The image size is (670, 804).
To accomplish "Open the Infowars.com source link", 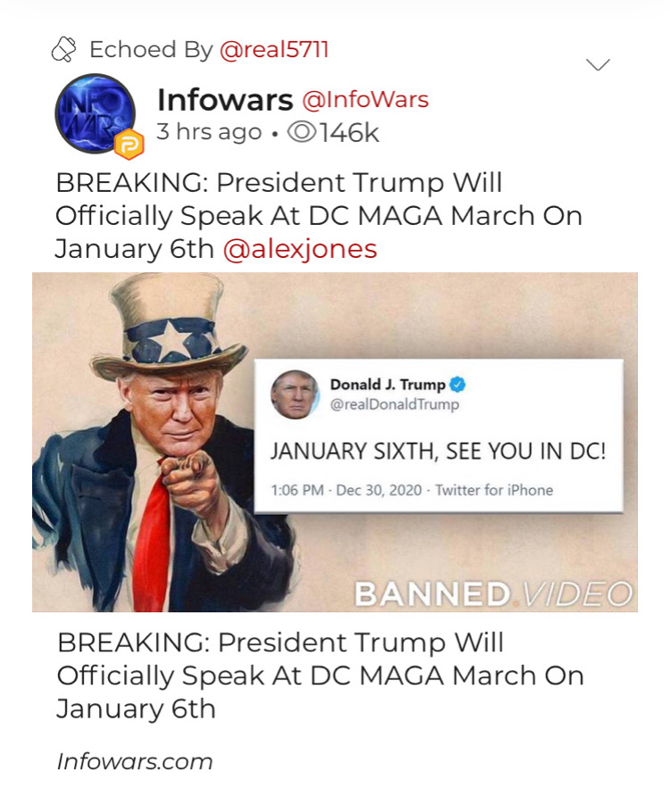I will [135, 761].
